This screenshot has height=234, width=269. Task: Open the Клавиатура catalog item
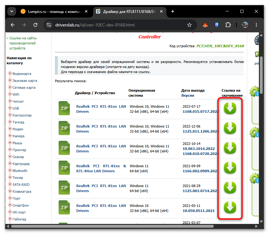click(x=22, y=191)
